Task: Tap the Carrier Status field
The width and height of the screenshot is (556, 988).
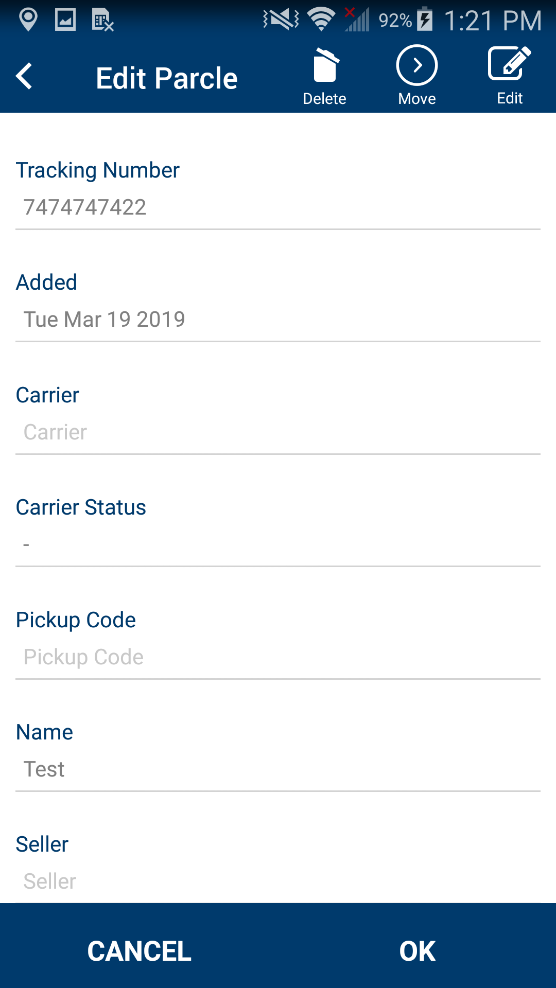Action: click(x=278, y=544)
